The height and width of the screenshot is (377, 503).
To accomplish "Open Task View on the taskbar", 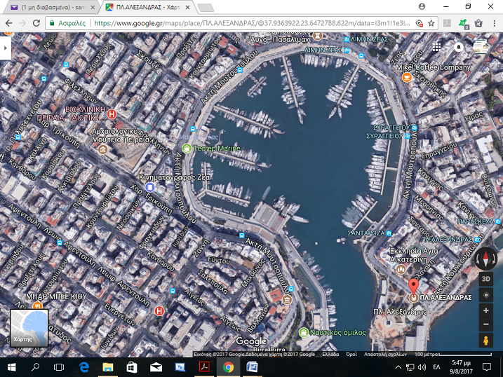I will coord(59,367).
